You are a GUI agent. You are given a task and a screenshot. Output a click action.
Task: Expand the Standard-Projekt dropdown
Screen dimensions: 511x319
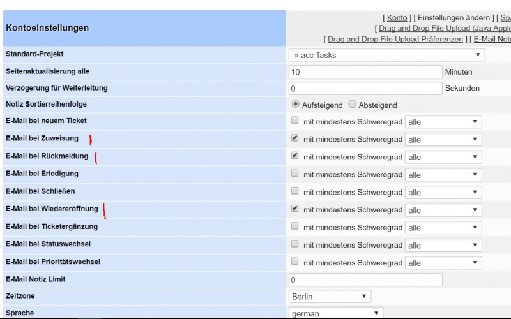pyautogui.click(x=386, y=55)
